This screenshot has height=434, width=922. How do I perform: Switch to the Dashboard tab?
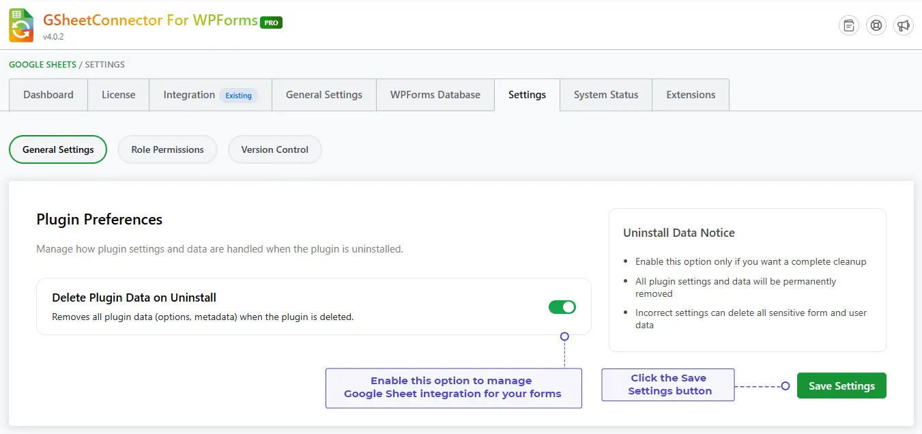pyautogui.click(x=48, y=95)
